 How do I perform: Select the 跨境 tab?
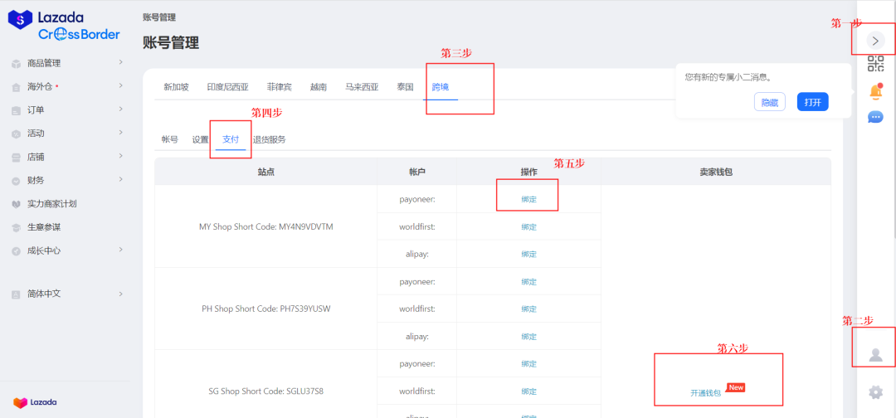[x=440, y=87]
